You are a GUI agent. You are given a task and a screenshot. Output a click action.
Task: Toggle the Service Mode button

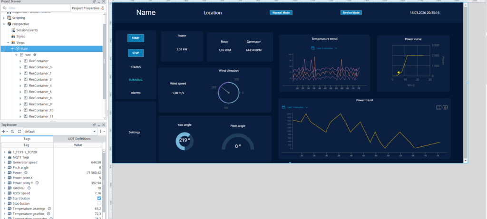[351, 13]
